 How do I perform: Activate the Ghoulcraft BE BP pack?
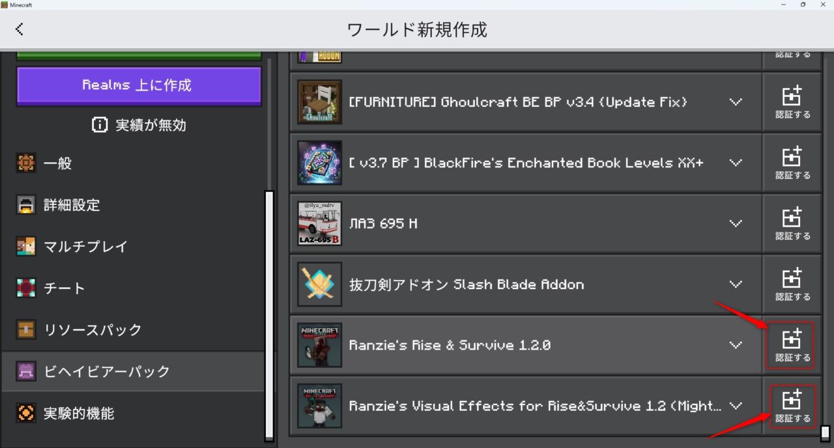click(x=792, y=102)
